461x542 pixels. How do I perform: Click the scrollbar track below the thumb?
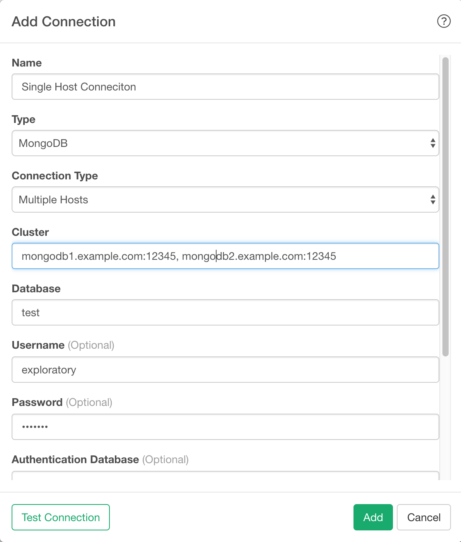(446, 418)
